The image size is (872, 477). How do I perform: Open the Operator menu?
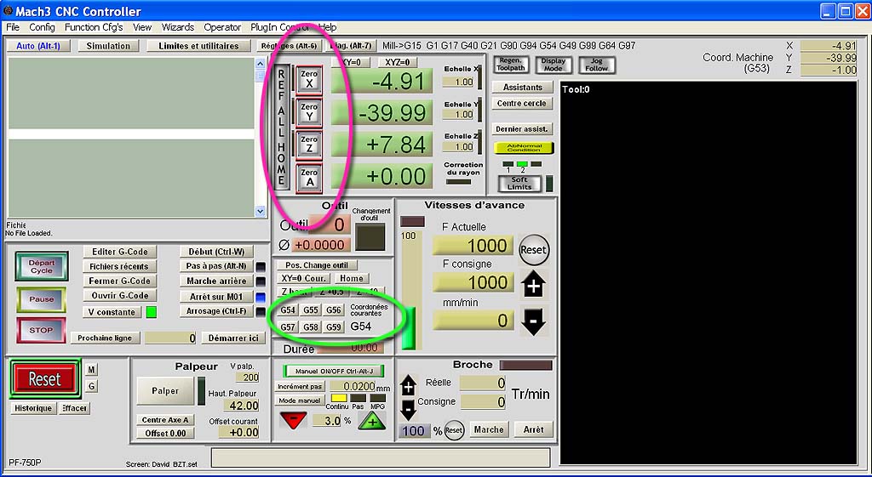click(222, 27)
